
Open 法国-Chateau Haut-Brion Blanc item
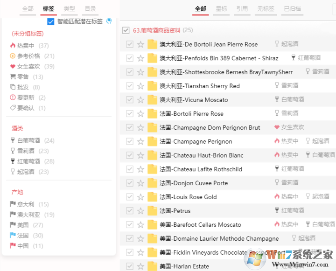[x=202, y=155]
